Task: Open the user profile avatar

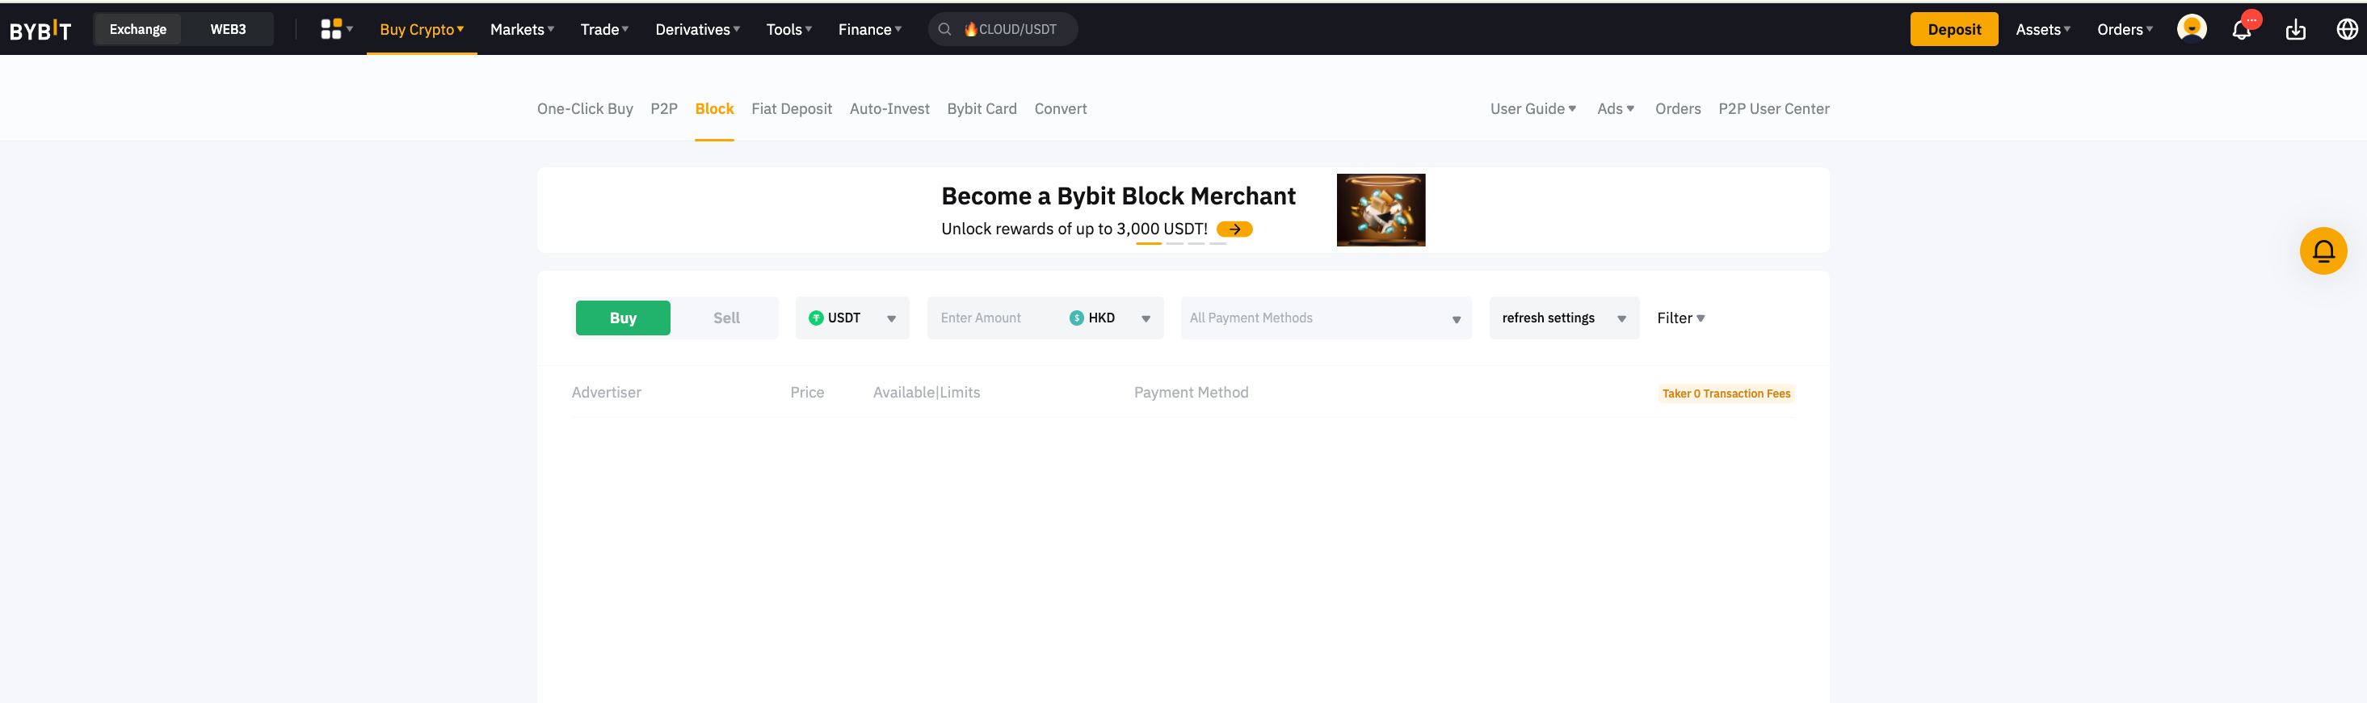Action: pyautogui.click(x=2191, y=29)
